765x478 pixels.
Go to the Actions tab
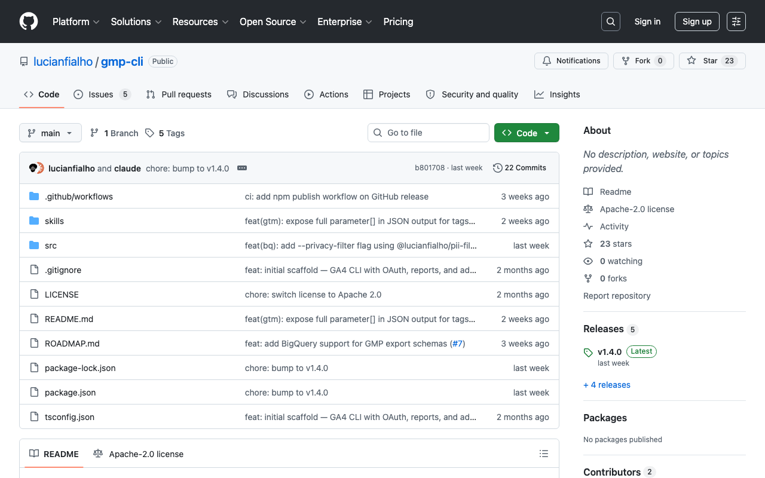coord(326,94)
